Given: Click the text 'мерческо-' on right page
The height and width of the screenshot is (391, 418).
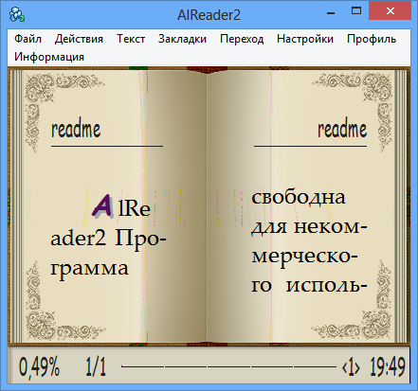Looking at the screenshot, I should pyautogui.click(x=305, y=257).
